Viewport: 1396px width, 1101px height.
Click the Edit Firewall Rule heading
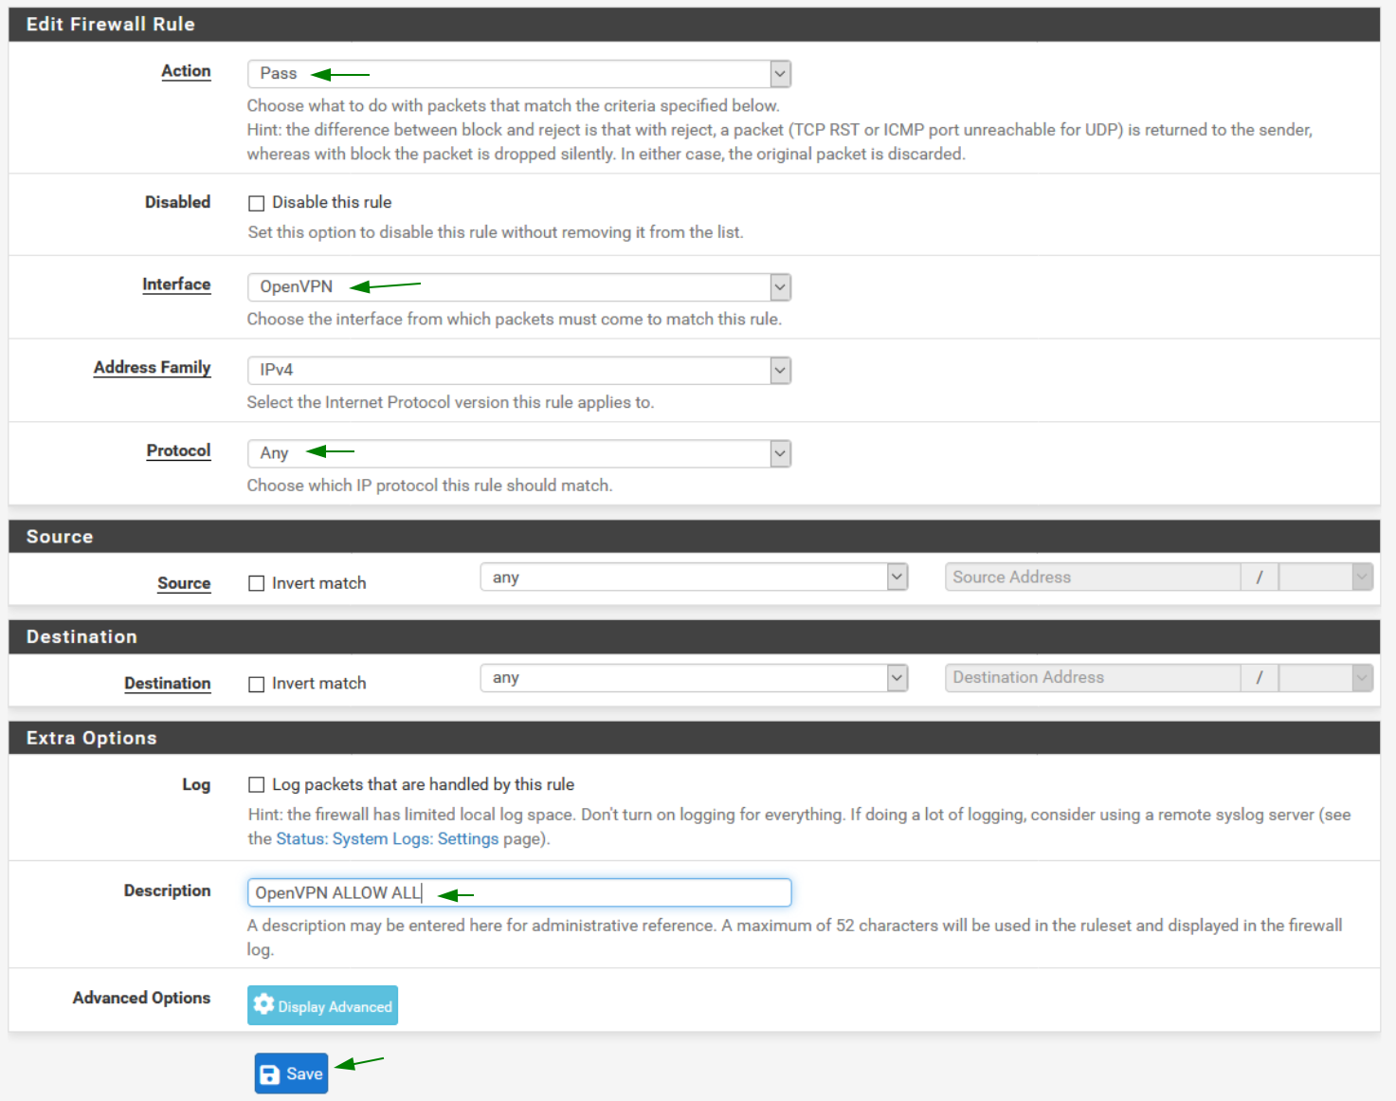pyautogui.click(x=110, y=24)
